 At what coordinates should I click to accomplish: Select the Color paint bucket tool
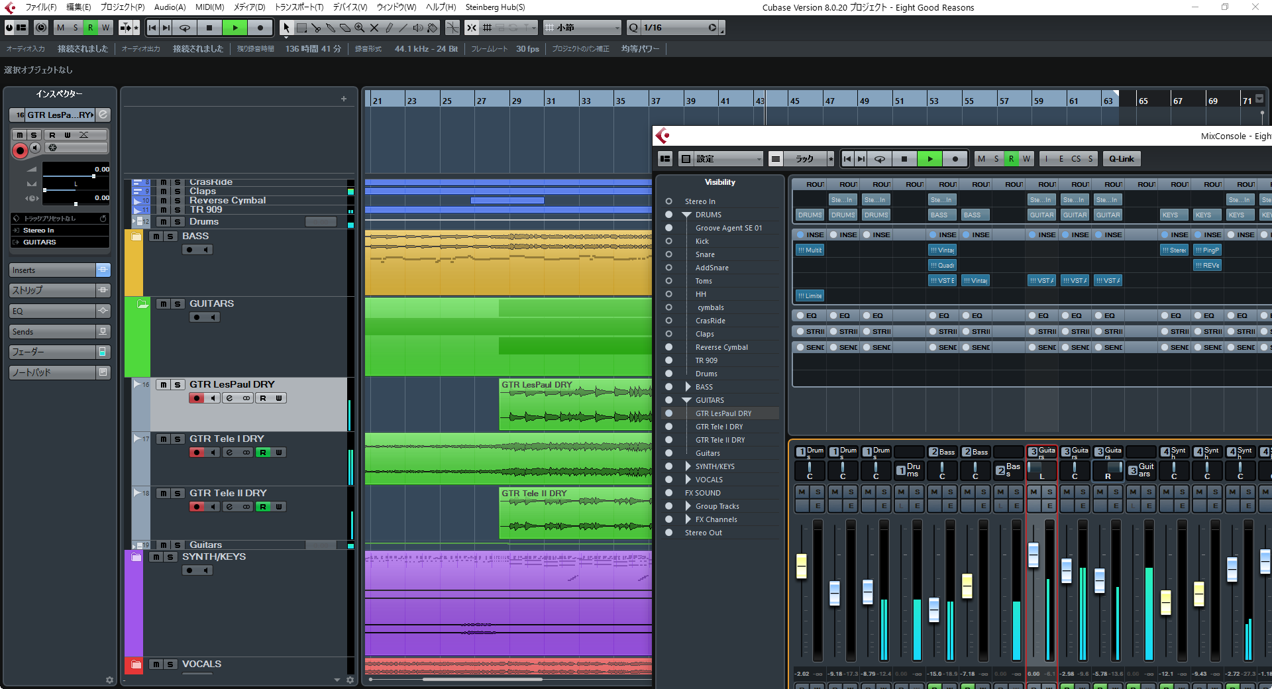pyautogui.click(x=433, y=28)
